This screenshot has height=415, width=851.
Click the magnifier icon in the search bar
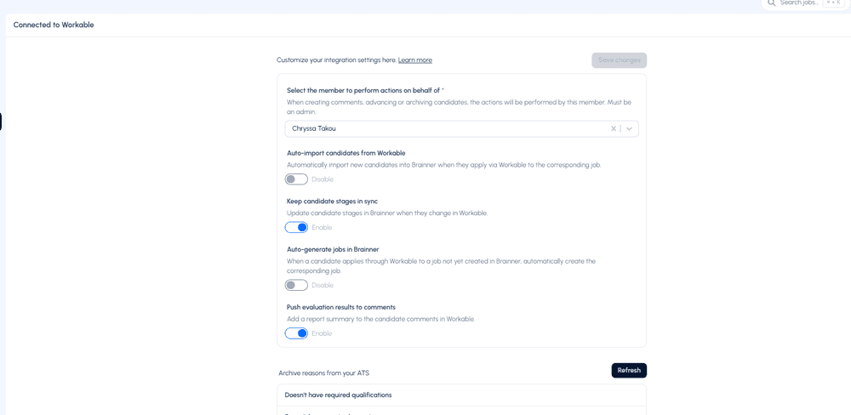coord(771,3)
